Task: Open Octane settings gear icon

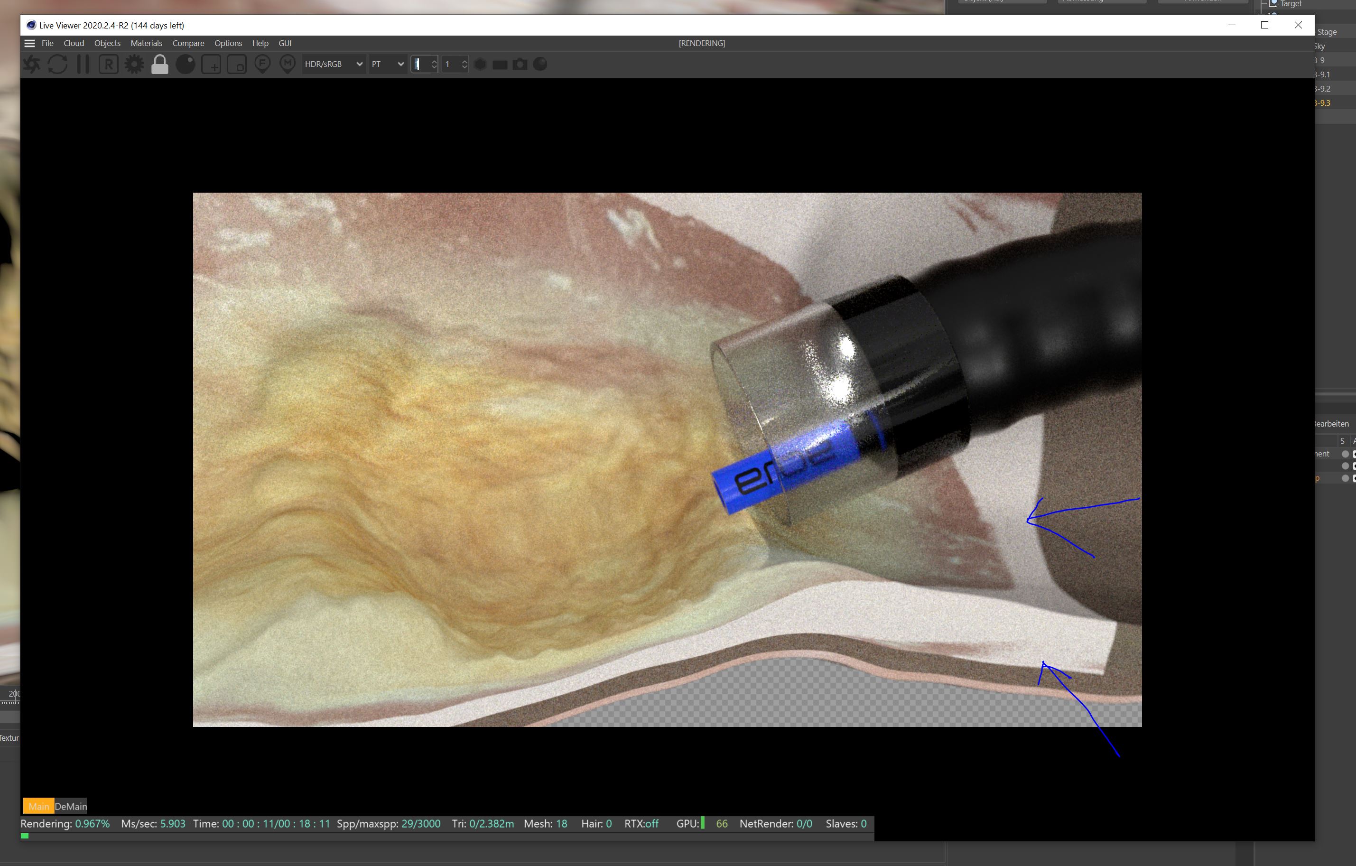Action: click(134, 64)
